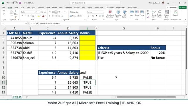Open the Font size dropdown
This screenshot has height=106, width=188.
(40, 12)
